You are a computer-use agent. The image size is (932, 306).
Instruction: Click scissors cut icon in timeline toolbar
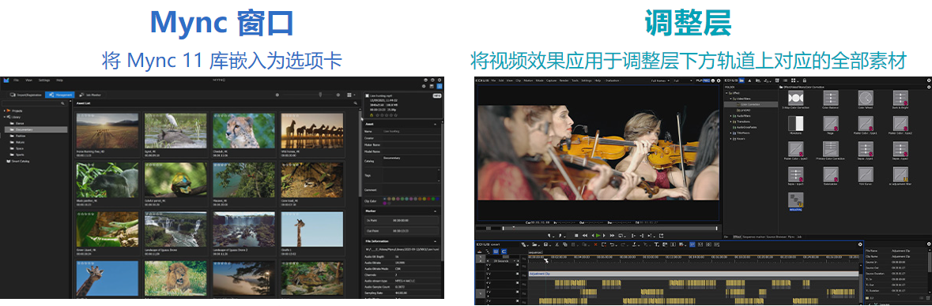coord(557,244)
